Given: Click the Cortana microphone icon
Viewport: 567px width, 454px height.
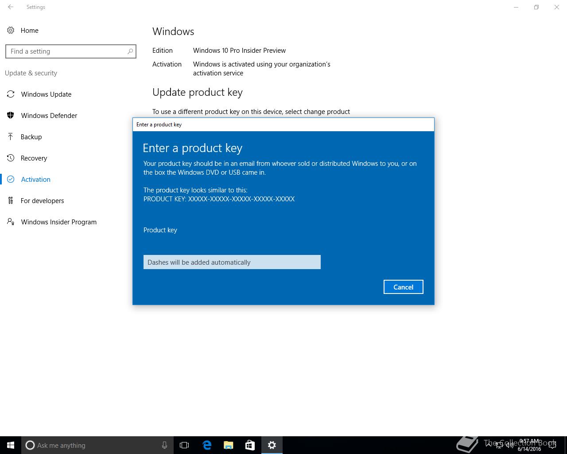Looking at the screenshot, I should click(x=164, y=445).
